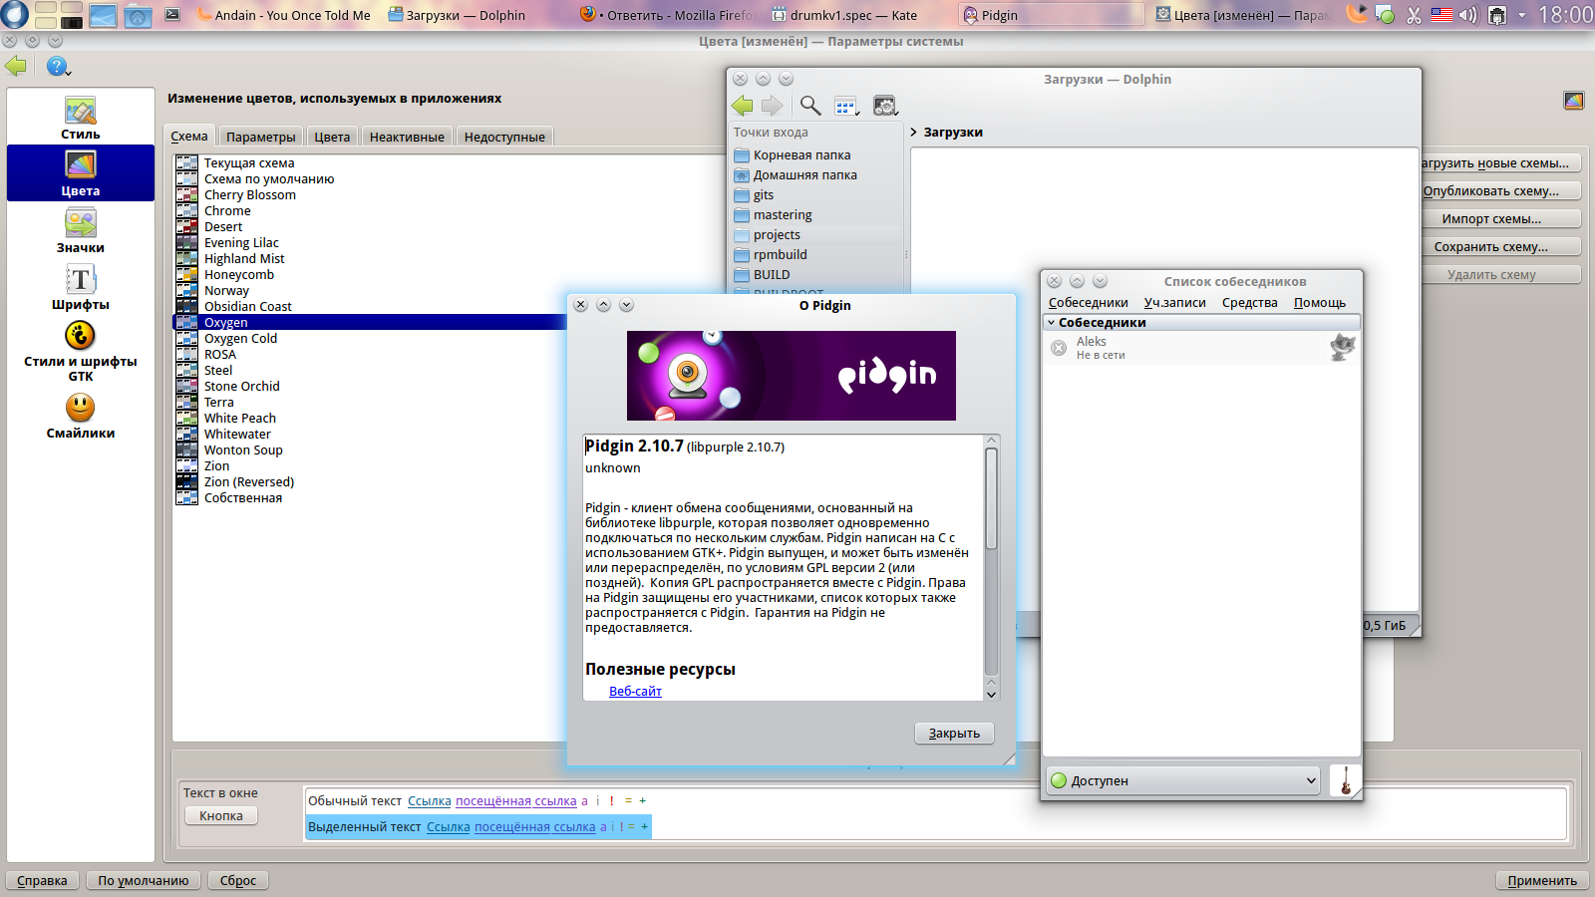The height and width of the screenshot is (897, 1595).
Task: Open Средства menu in Pidgin
Action: click(1250, 303)
